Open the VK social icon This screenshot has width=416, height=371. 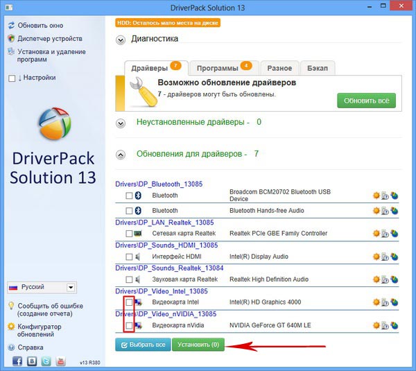pos(32,361)
